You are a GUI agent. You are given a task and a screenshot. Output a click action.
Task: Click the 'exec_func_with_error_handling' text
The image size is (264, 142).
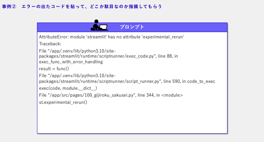pyautogui.click(x=71, y=62)
